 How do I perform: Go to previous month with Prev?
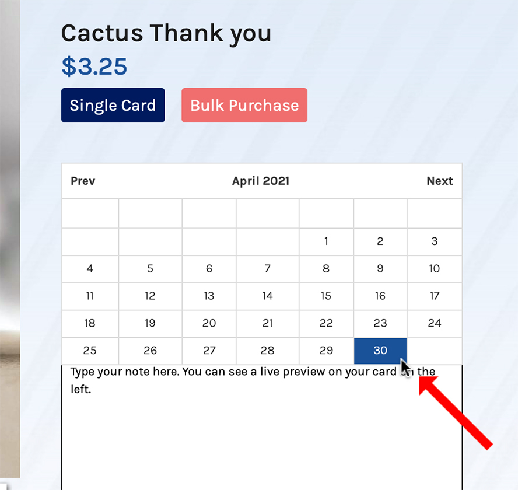tap(83, 181)
